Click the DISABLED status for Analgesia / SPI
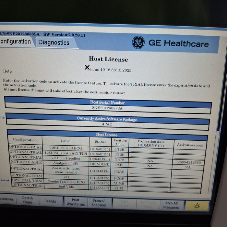 tap(100, 164)
